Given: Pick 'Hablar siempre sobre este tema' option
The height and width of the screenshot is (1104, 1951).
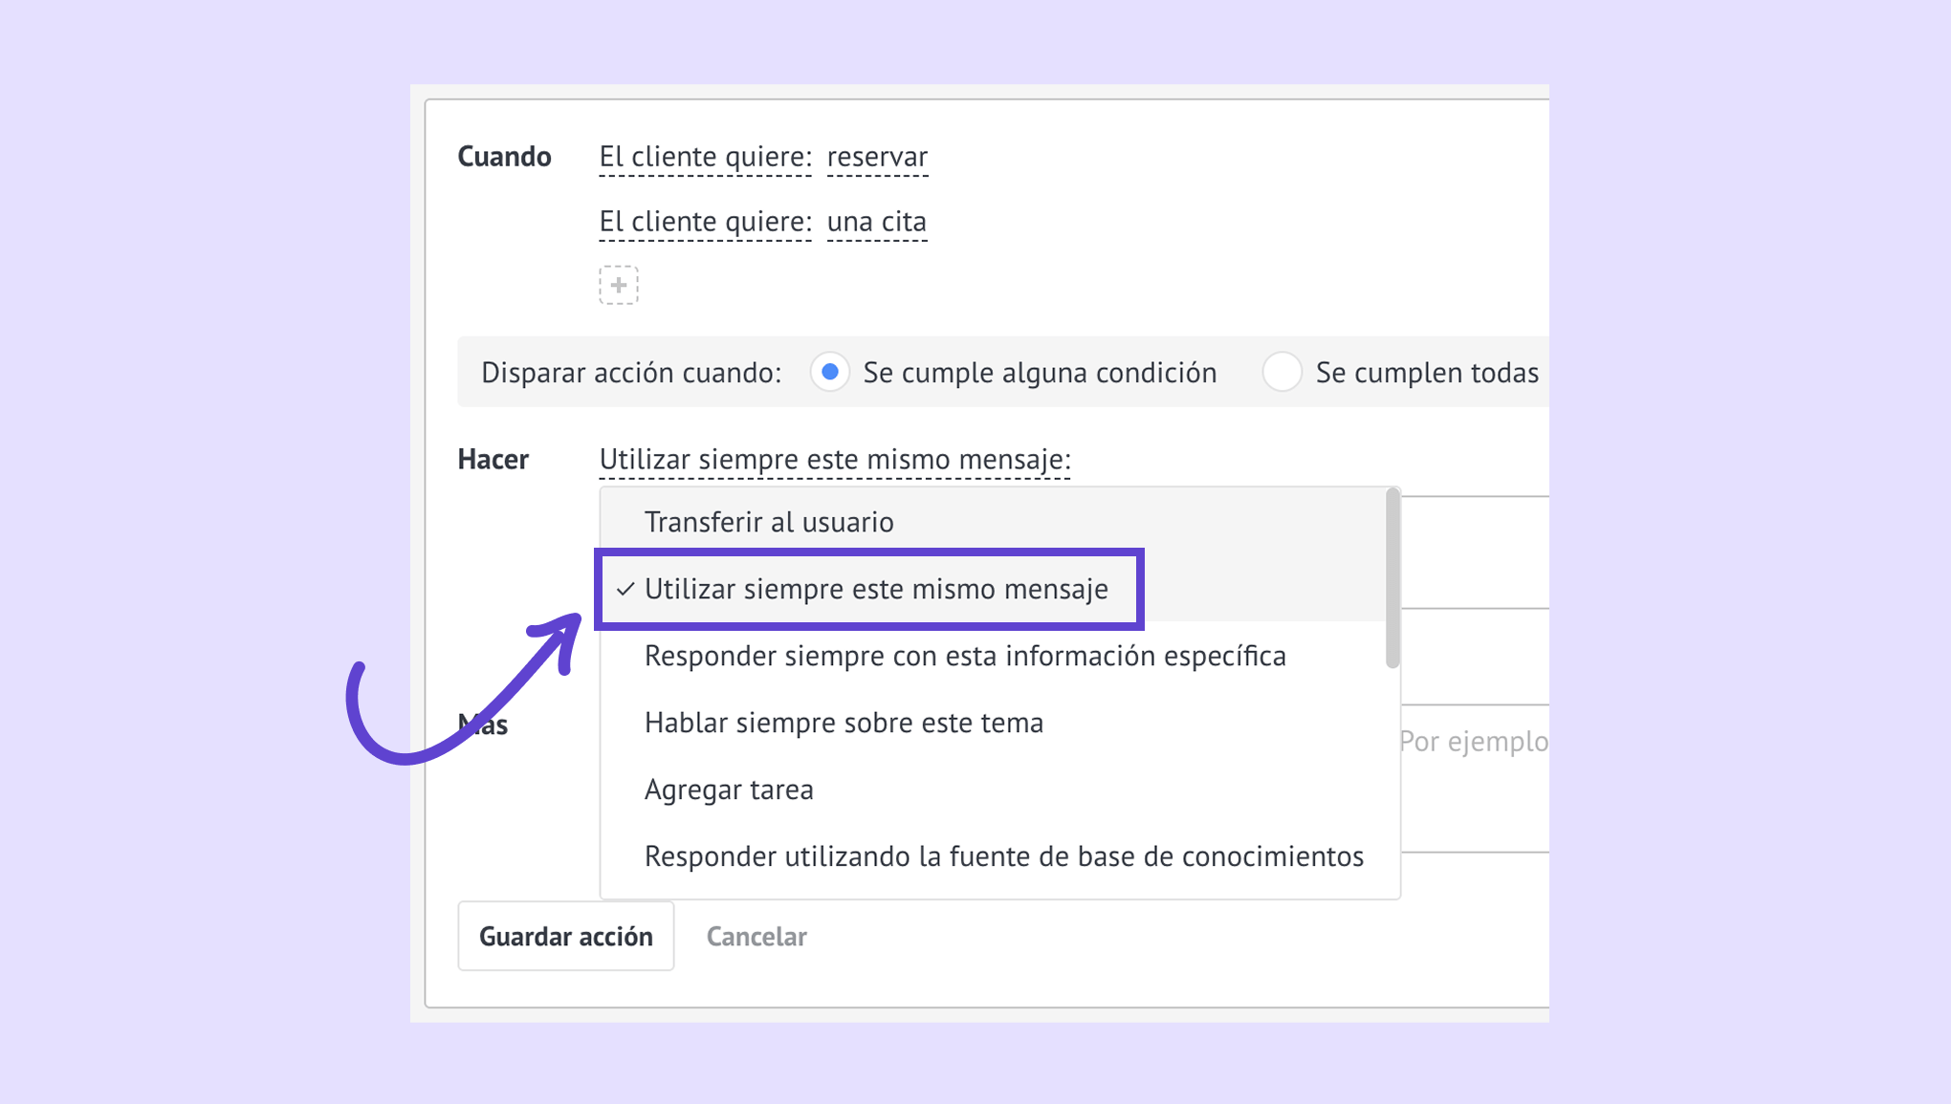Looking at the screenshot, I should point(844,723).
